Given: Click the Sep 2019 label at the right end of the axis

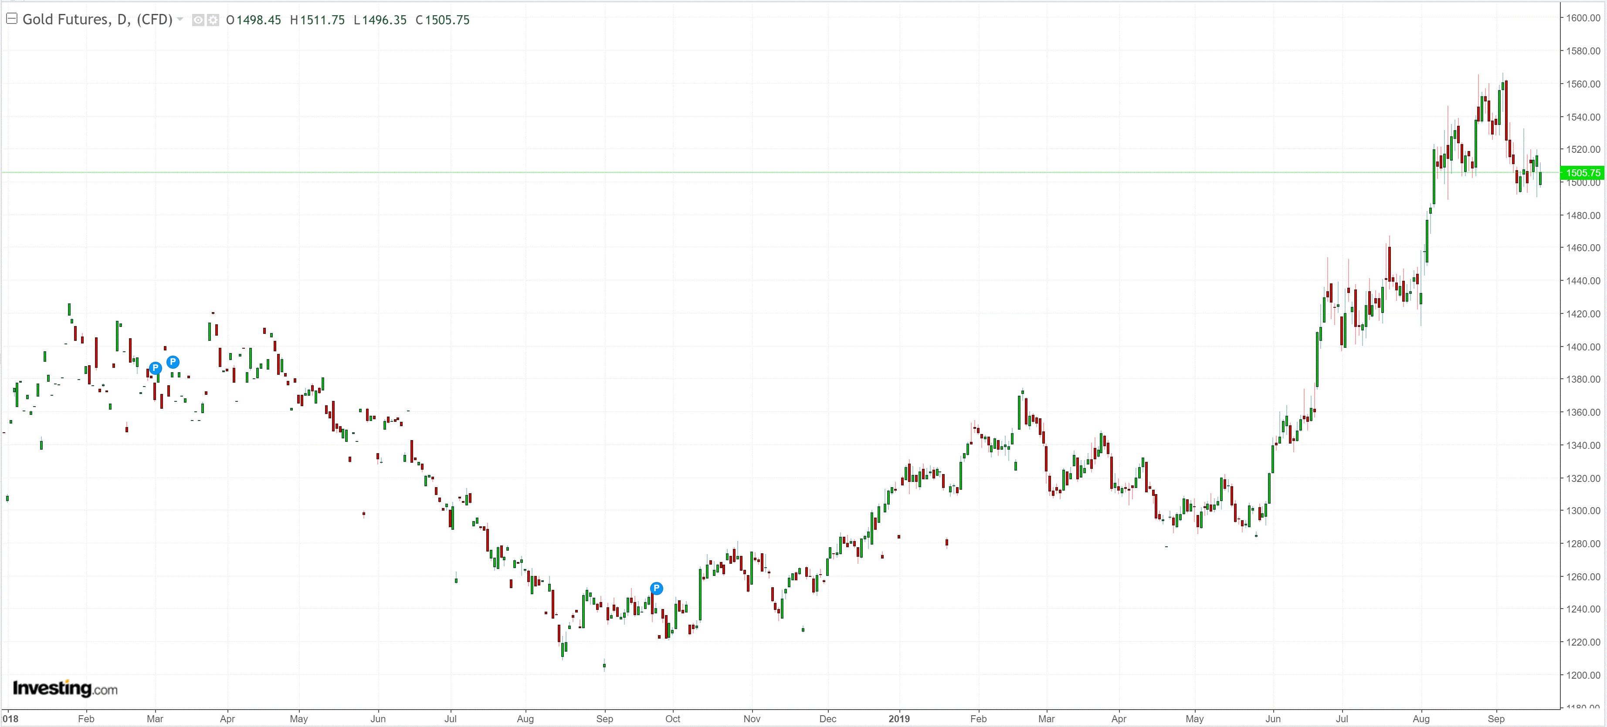Looking at the screenshot, I should tap(1496, 718).
